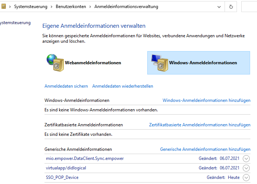Click Zertifikatbasierte Anmeldeinformationen section header

tap(83, 125)
